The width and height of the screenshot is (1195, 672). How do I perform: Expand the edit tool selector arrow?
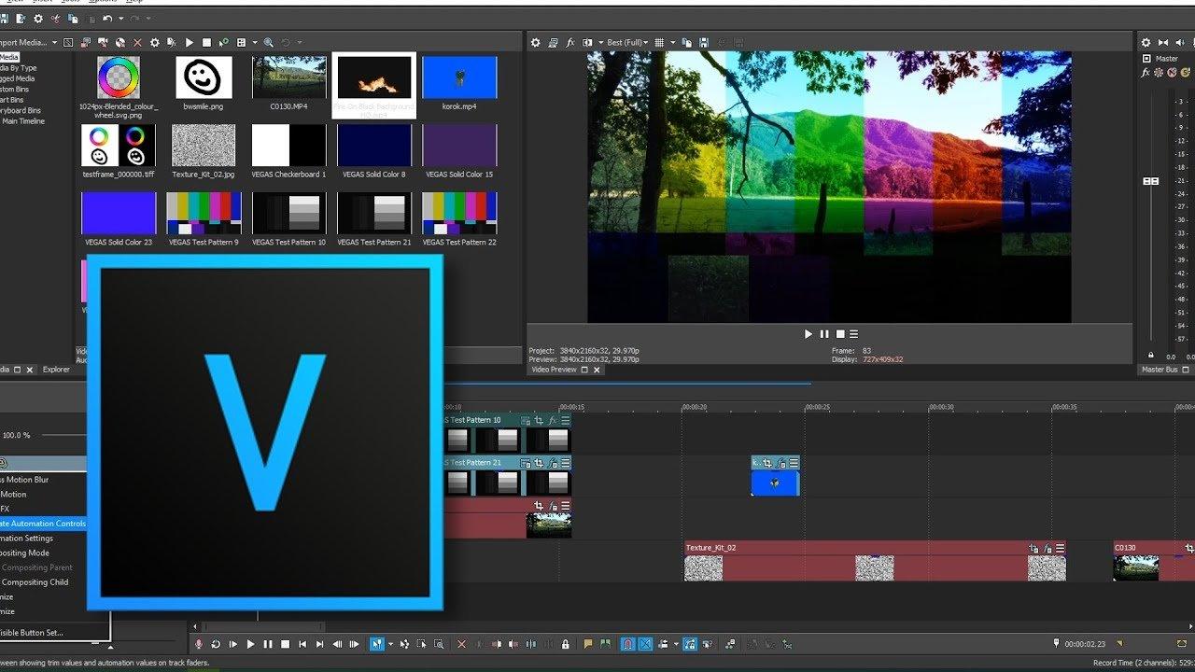391,644
